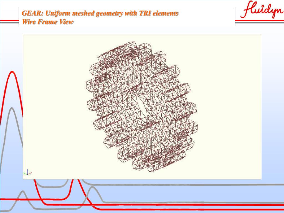Select the subtitle text "Wire Frame View"
This screenshot has height=213, width=284.
coord(47,22)
